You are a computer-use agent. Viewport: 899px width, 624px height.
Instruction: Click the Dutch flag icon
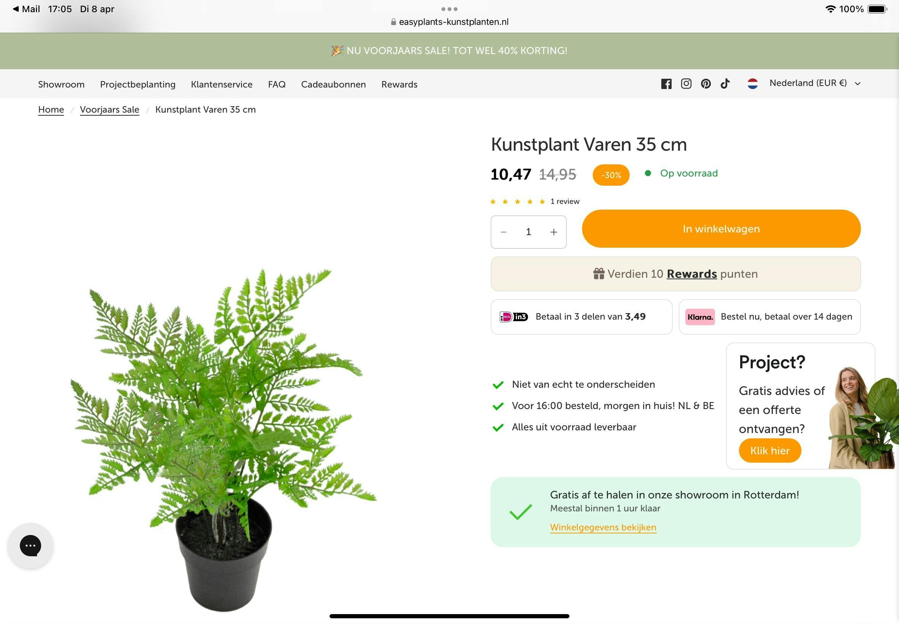point(752,84)
